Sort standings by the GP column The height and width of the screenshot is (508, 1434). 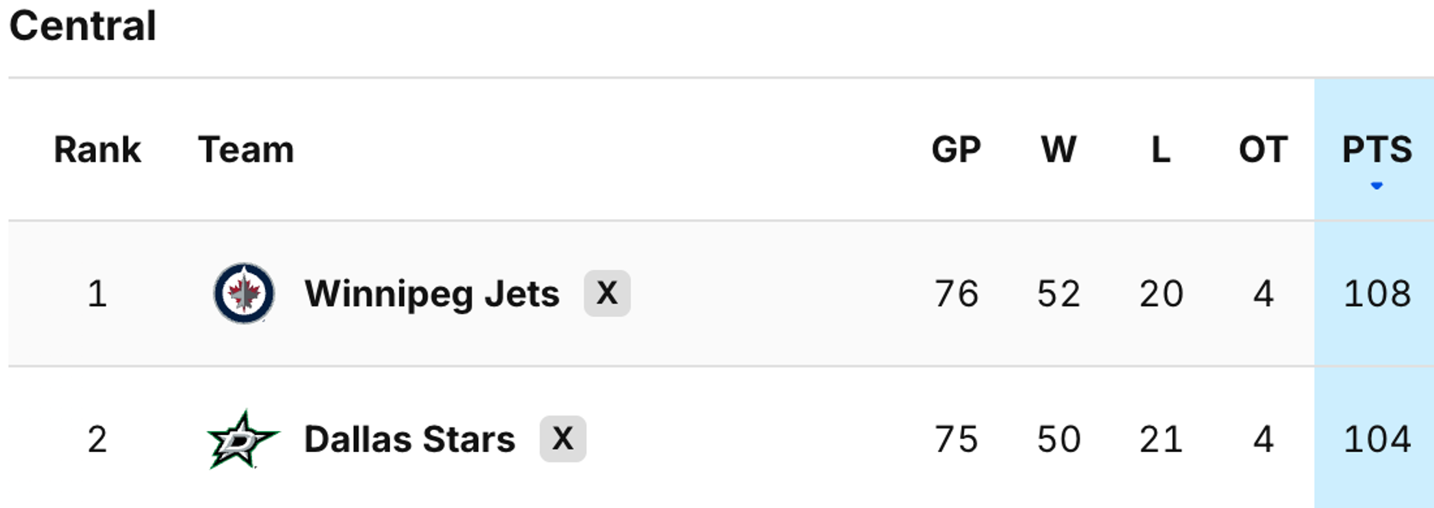point(956,150)
